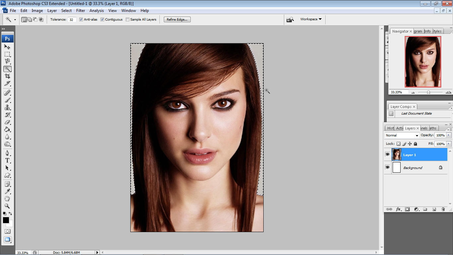Create a new layer from Layers panel
Screen dimensions: 453x255
[x=434, y=210]
